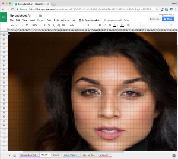Toggle bold formatting

coord(100,25)
